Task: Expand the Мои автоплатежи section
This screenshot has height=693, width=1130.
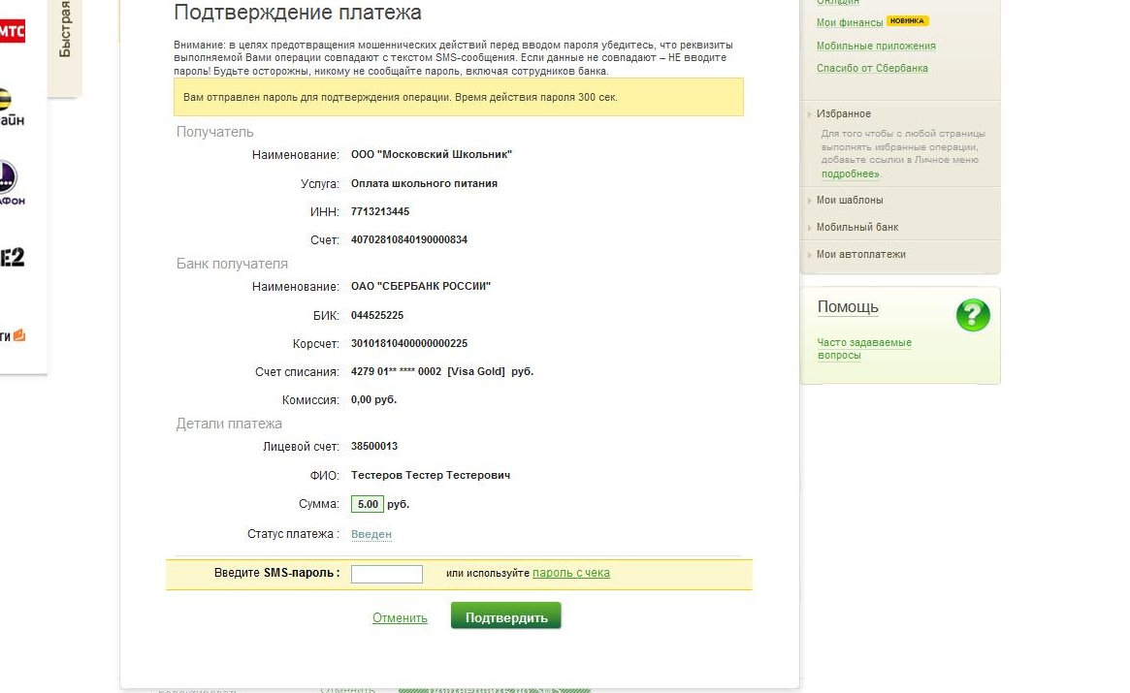Action: pos(860,254)
